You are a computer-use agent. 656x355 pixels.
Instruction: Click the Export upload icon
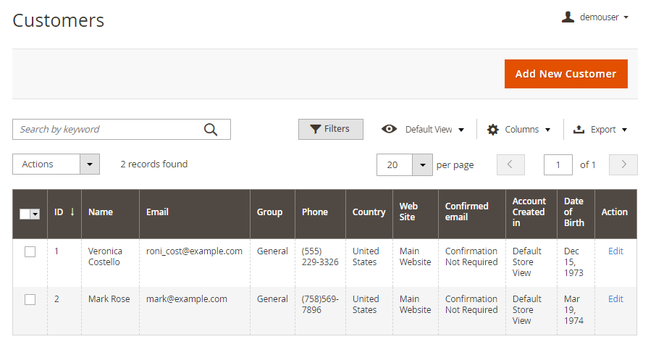tap(579, 130)
